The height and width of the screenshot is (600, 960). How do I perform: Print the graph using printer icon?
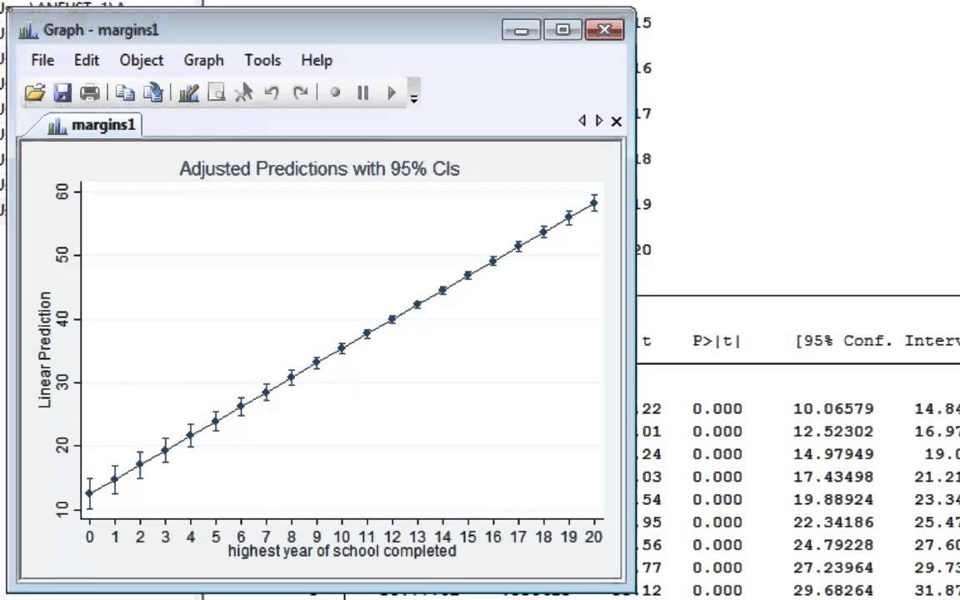coord(90,92)
